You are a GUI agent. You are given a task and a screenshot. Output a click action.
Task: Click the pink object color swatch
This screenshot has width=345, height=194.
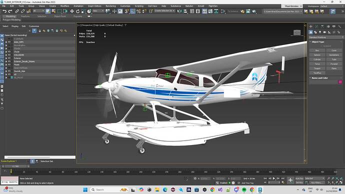tap(340, 82)
